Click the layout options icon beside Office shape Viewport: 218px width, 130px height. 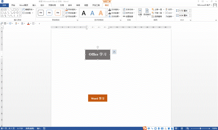(114, 52)
